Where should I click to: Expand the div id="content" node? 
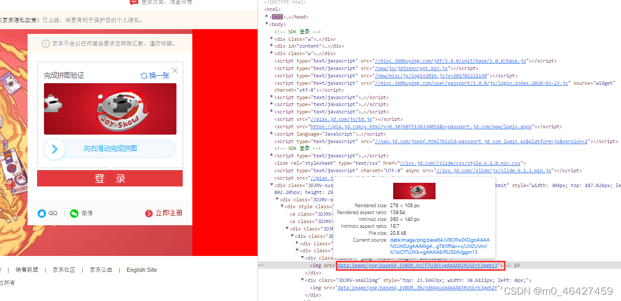coord(272,46)
